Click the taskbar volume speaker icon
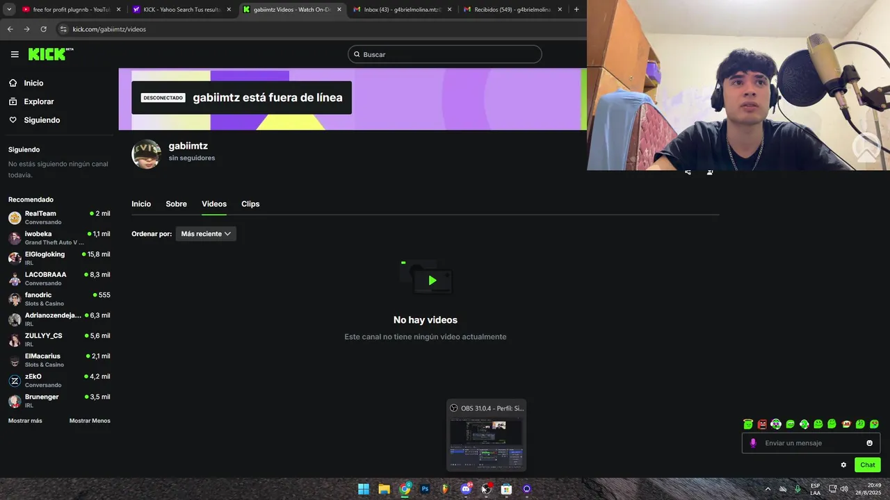890x500 pixels. pyautogui.click(x=844, y=489)
